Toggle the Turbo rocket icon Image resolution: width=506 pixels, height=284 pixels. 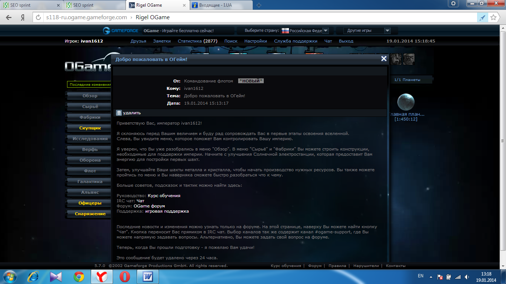click(482, 17)
